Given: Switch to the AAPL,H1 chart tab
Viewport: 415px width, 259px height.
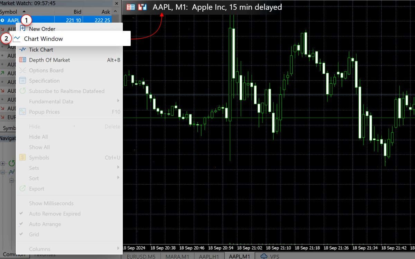Looking at the screenshot, I should [x=209, y=256].
